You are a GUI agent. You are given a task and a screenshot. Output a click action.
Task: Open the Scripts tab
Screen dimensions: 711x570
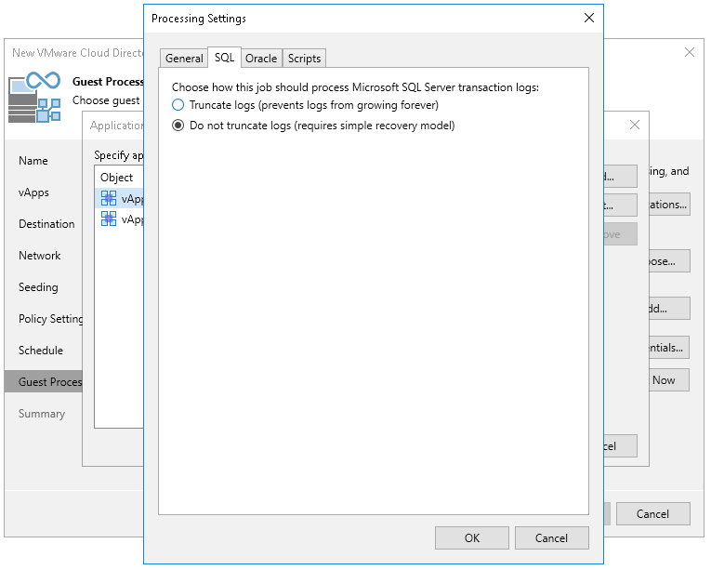tap(304, 59)
